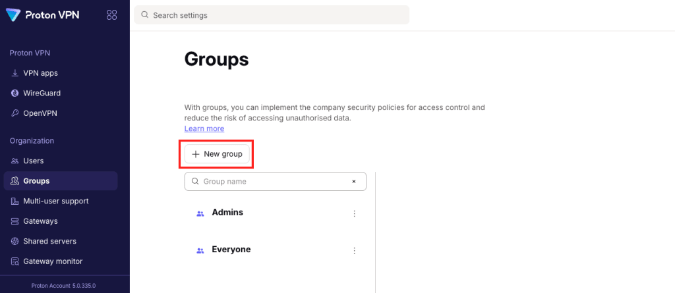Click the Multi-user support icon
The height and width of the screenshot is (293, 675).
point(15,201)
